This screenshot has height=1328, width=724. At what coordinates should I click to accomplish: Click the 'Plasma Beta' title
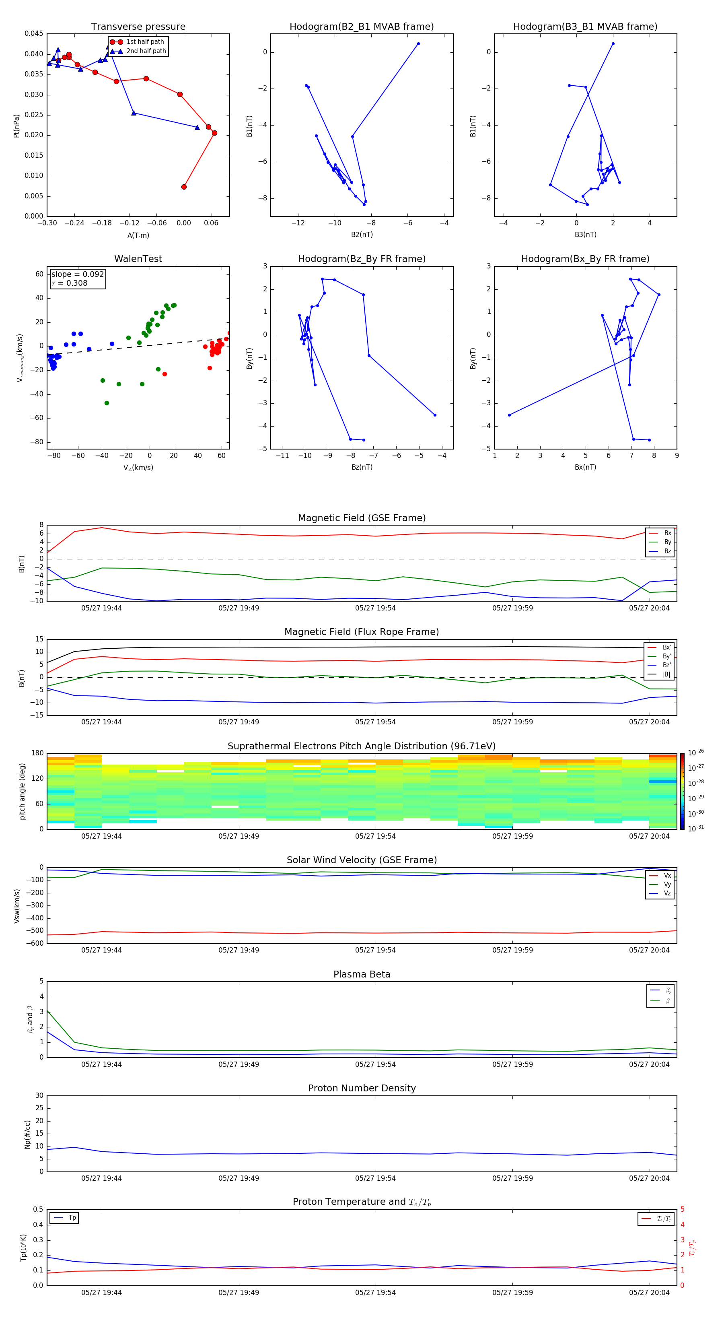[x=362, y=974]
